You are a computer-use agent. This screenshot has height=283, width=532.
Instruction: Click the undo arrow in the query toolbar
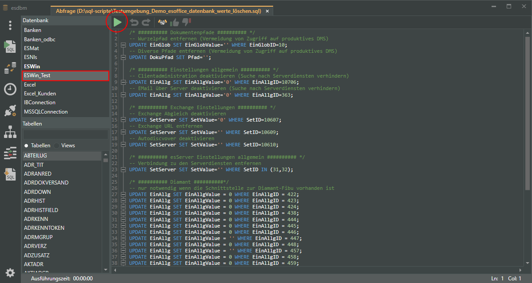coord(134,22)
